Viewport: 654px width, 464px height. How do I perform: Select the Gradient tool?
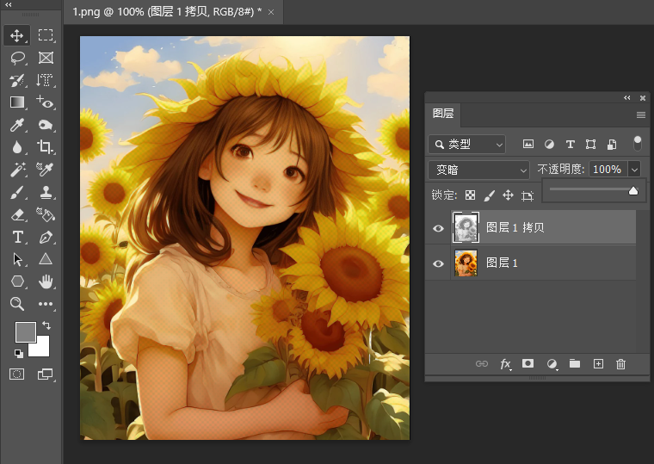pyautogui.click(x=16, y=102)
